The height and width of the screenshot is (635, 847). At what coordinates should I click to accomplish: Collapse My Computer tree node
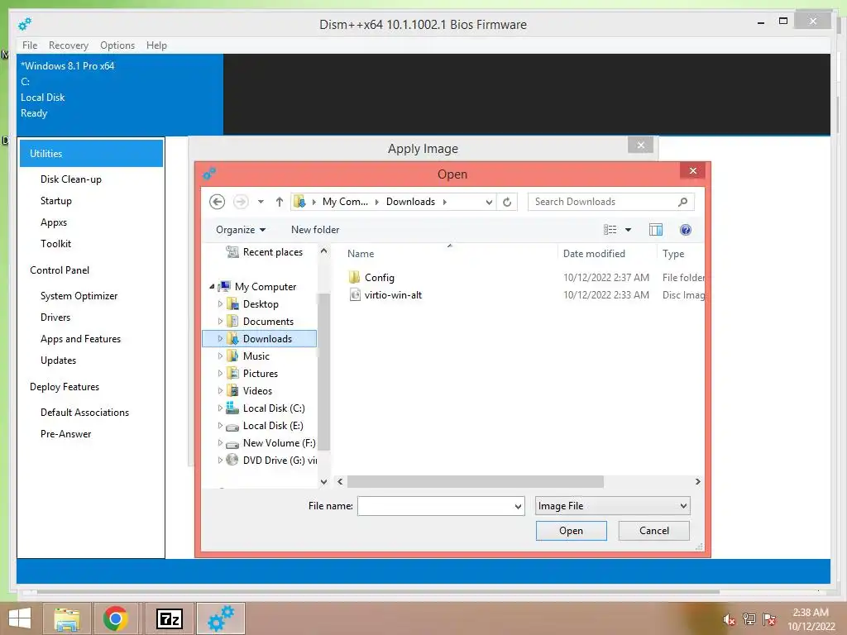[213, 287]
